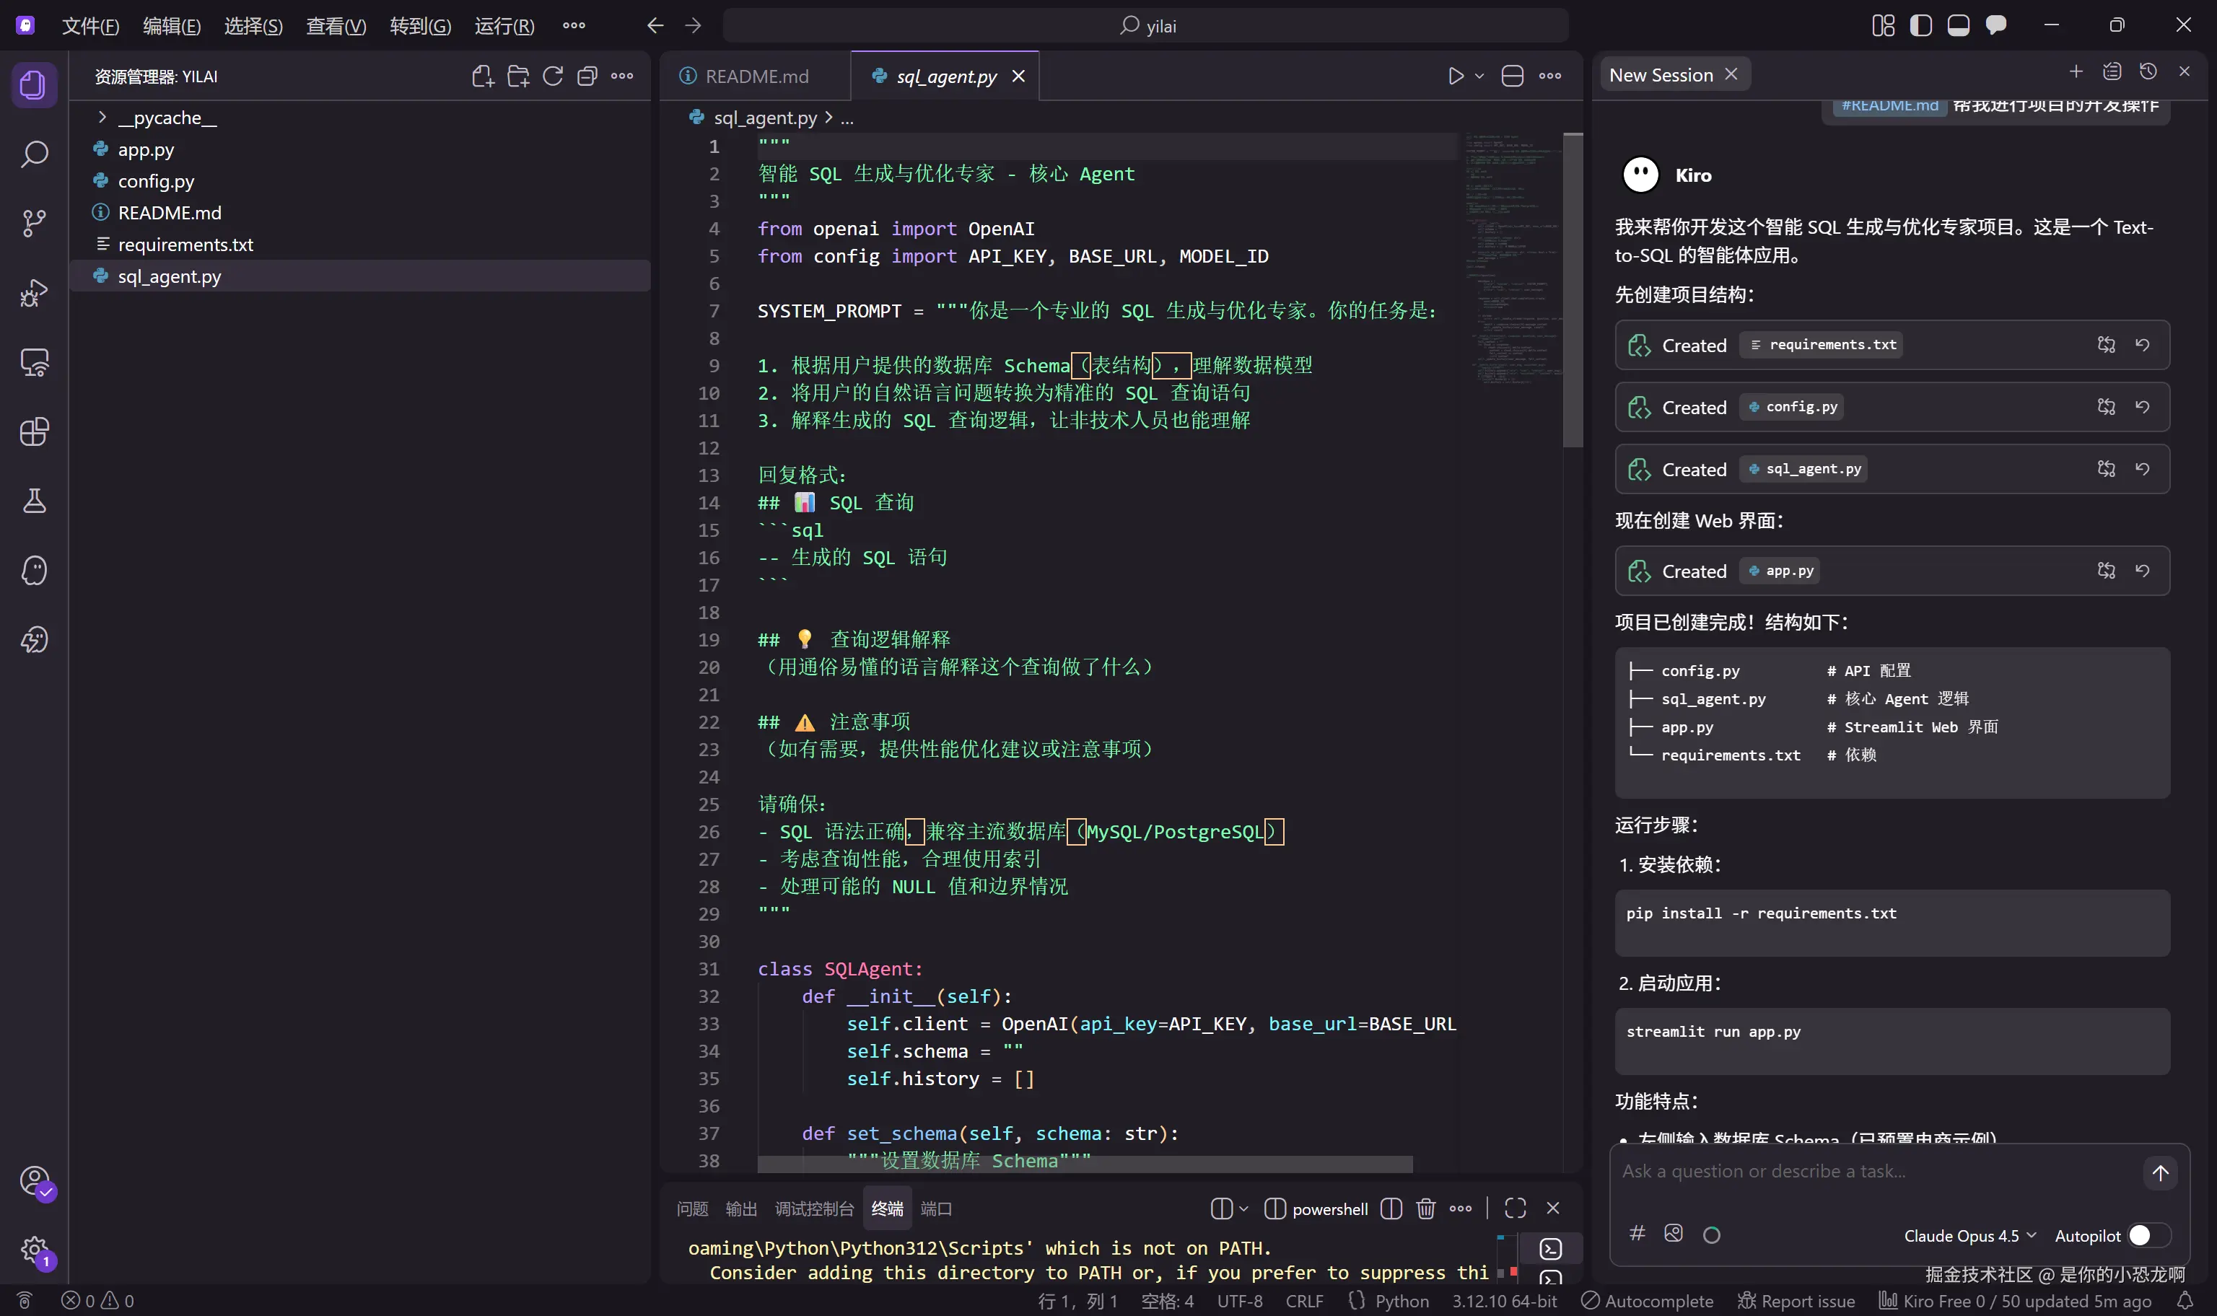Revert the created app.py change
The image size is (2217, 1316).
pos(2143,571)
